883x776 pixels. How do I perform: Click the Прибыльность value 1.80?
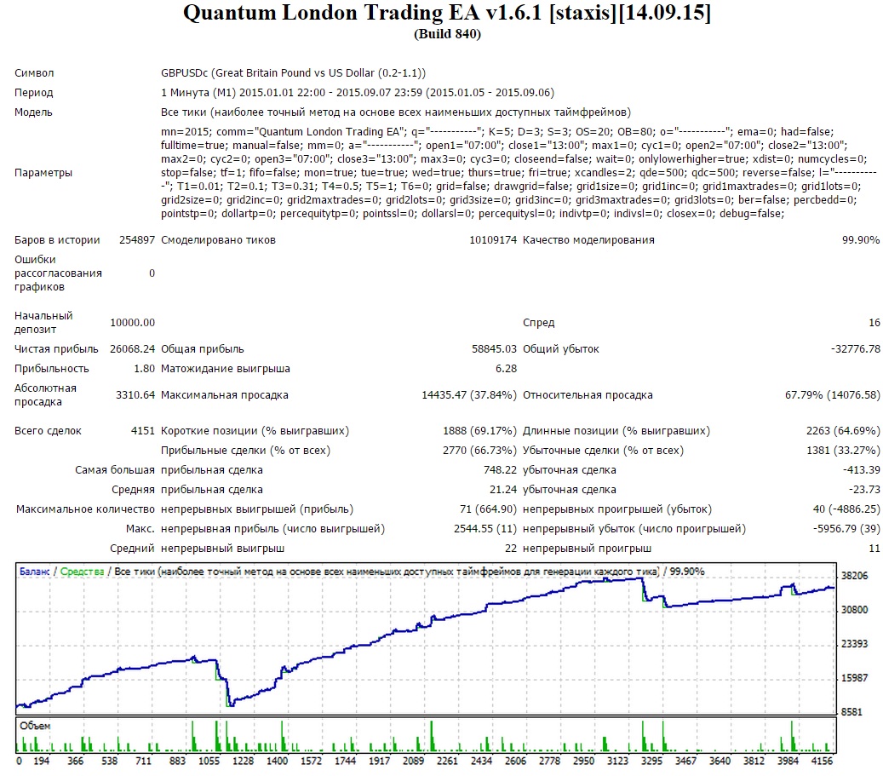[x=144, y=369]
